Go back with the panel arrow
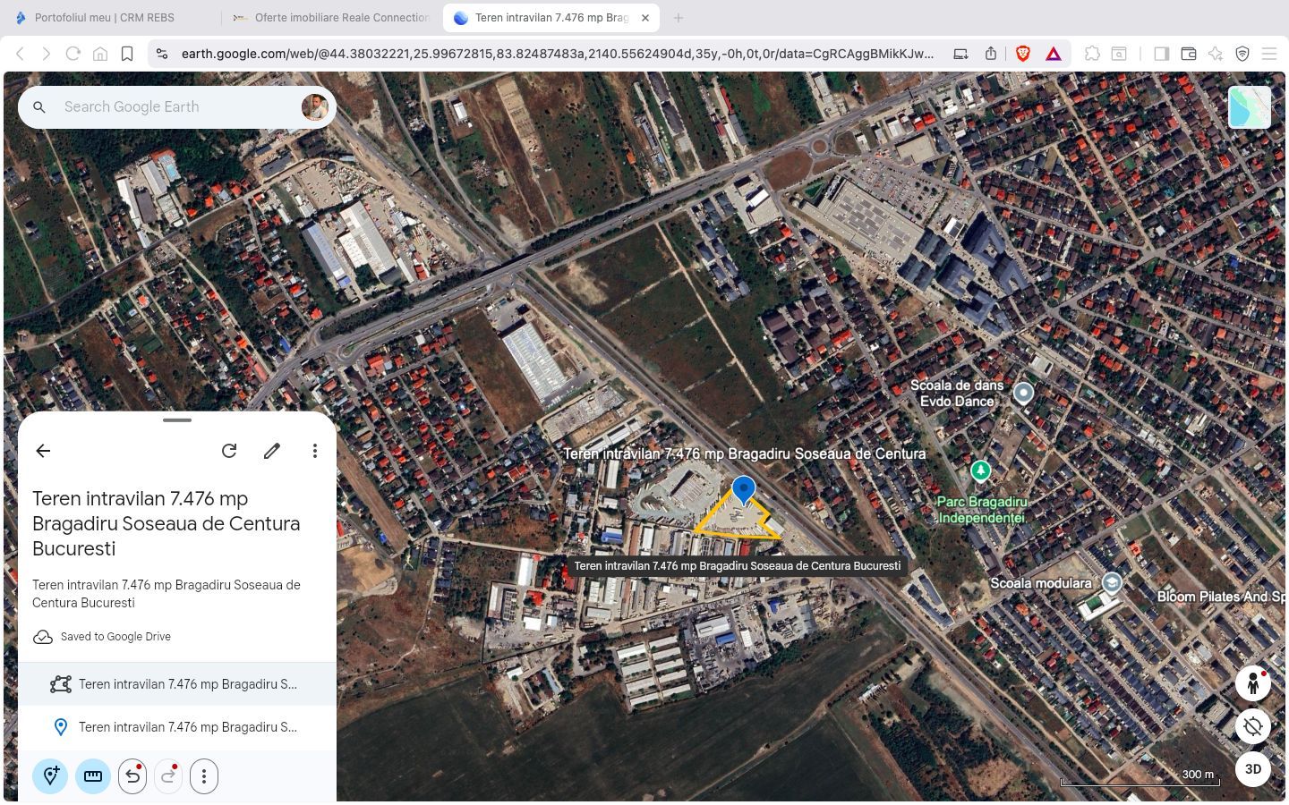The height and width of the screenshot is (805, 1289). tap(43, 451)
